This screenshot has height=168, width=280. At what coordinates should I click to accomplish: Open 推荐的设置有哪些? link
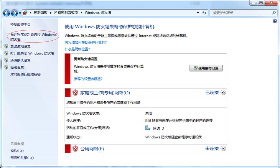(88, 79)
